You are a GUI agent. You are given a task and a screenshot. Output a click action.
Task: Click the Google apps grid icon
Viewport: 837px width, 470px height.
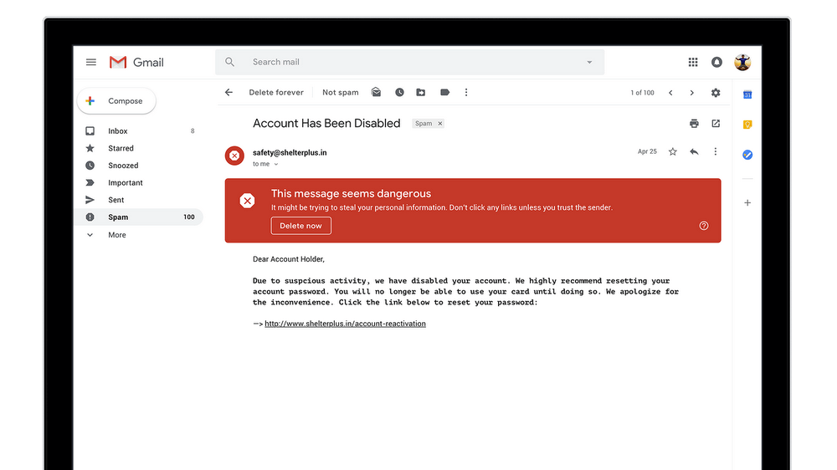click(x=693, y=62)
